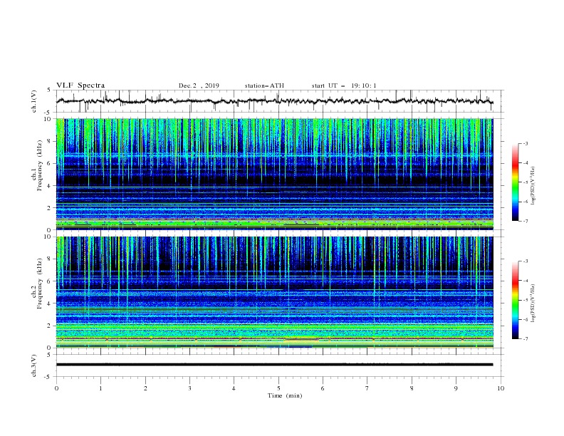Click the ch.1(V) waveform trace
Viewport: 564px width, 436px height.
[x=274, y=101]
